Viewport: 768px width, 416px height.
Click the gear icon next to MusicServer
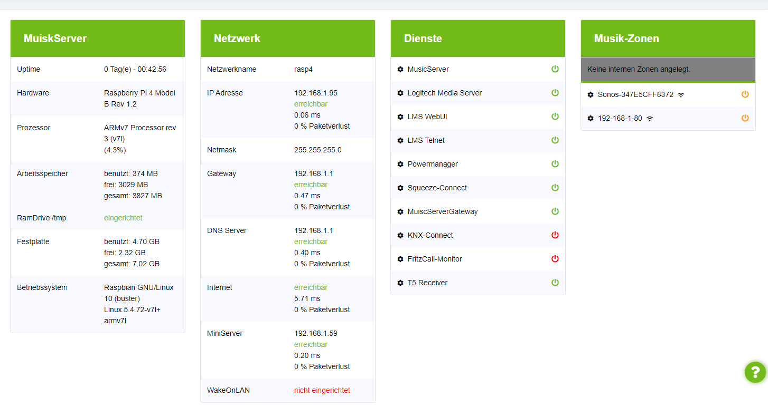(x=400, y=70)
